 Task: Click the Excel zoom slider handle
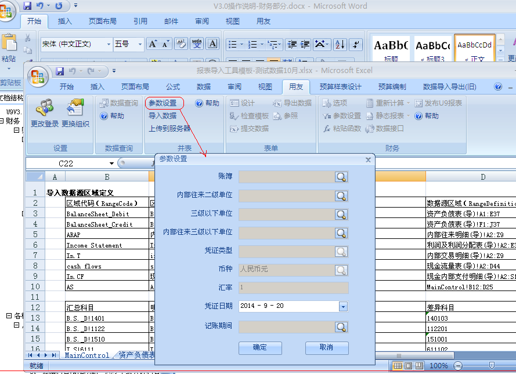tap(492, 365)
